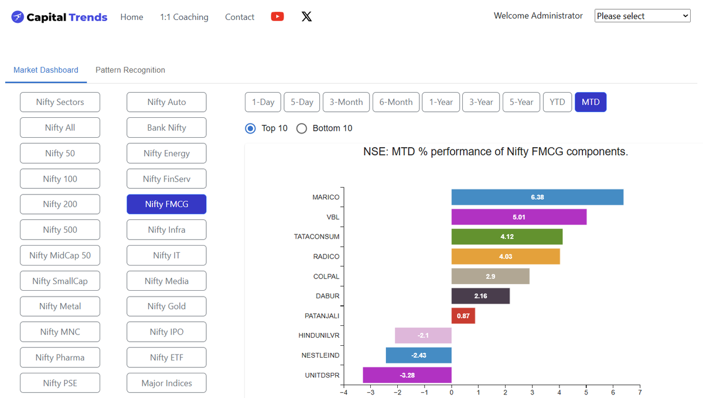Choose the Nifty SmallCap button

[x=60, y=281]
